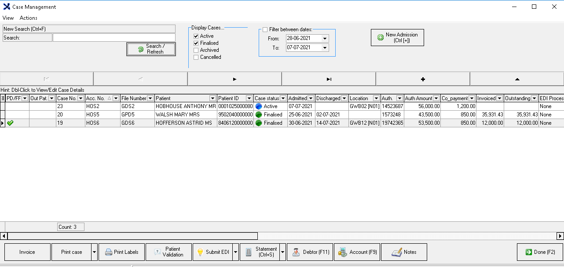Open the View menu
Image resolution: width=564 pixels, height=267 pixels.
(8, 18)
